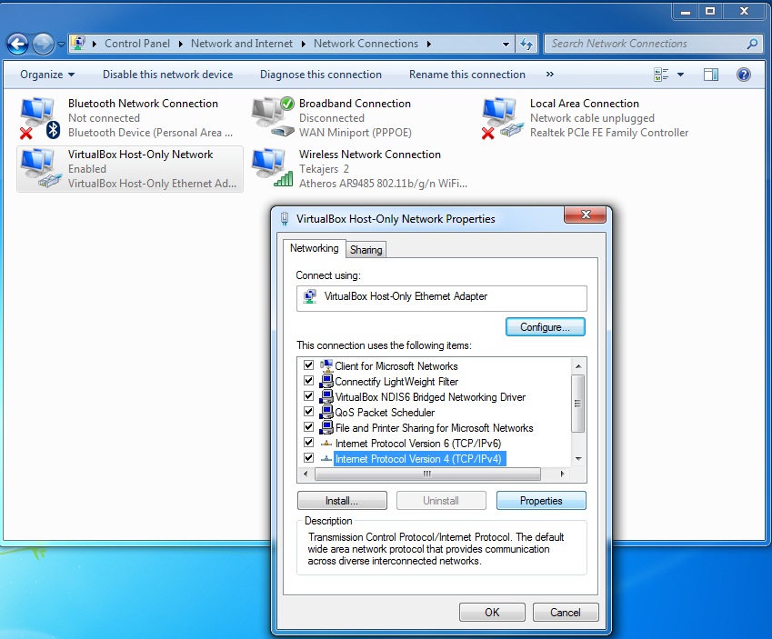Toggle Client for Microsoft Networks checkbox
The width and height of the screenshot is (772, 639).
pyautogui.click(x=308, y=365)
